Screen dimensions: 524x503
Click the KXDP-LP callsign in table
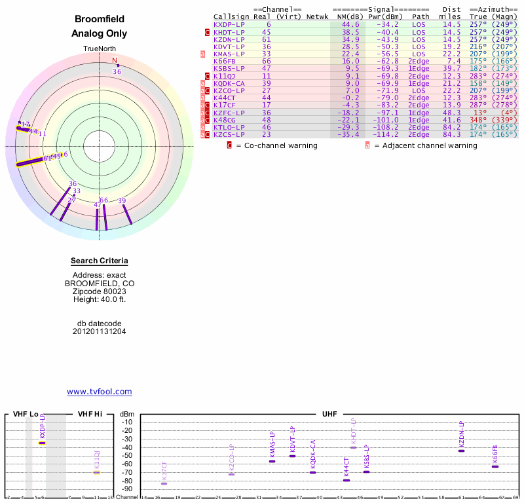click(x=229, y=25)
